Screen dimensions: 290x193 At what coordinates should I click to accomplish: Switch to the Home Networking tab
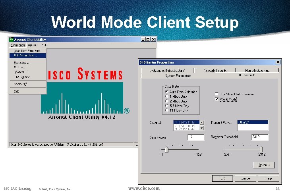pos(257,71)
